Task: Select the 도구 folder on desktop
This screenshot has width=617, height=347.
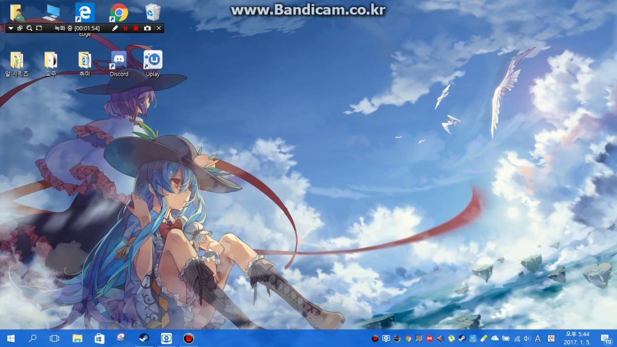Action: click(51, 64)
